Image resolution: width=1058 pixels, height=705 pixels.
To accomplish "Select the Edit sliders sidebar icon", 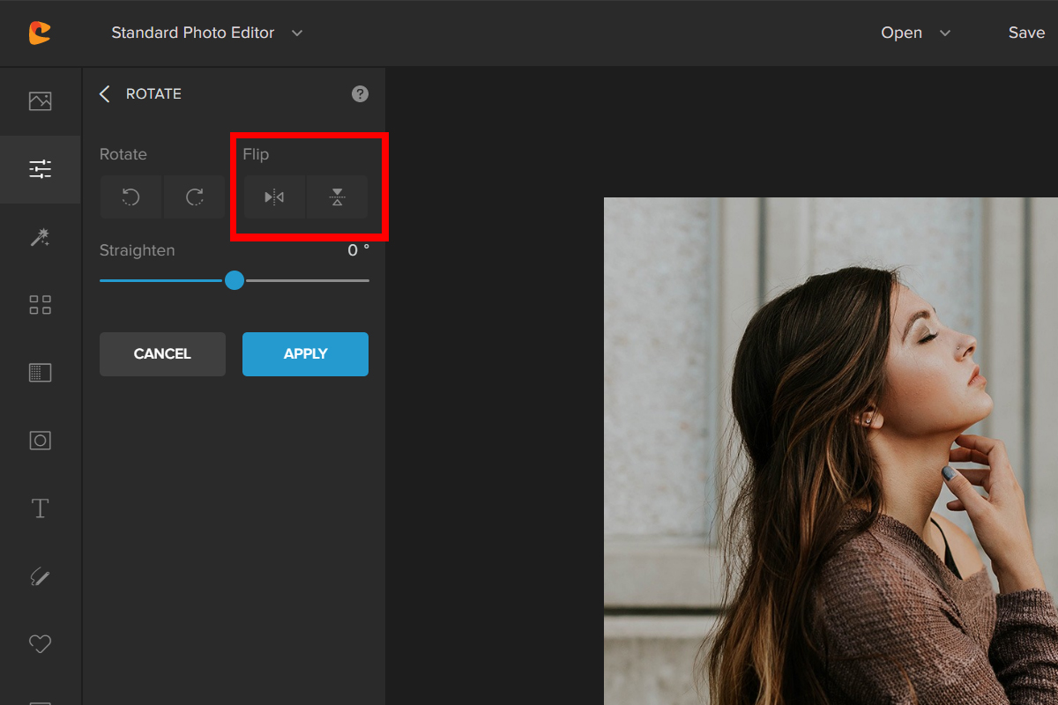I will pos(40,169).
